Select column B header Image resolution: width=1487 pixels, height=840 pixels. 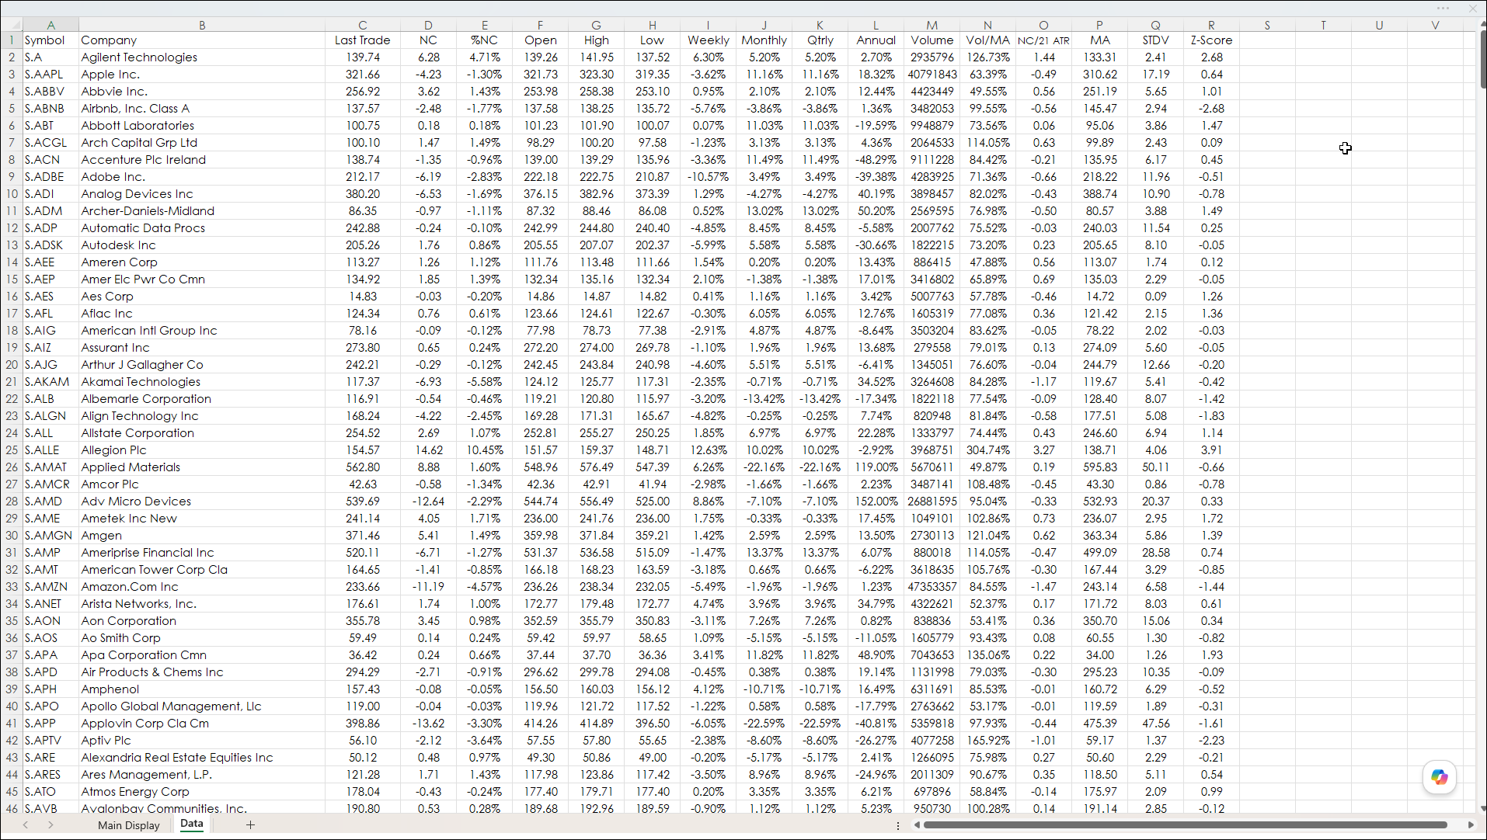point(202,25)
